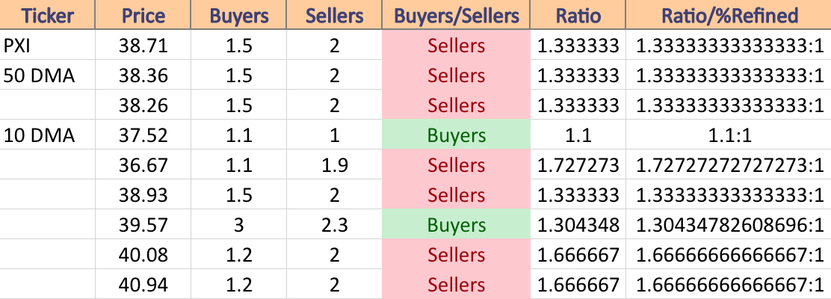Click the 1.1:1 refined ratio cell
Viewport: 831px width, 299px height.
point(728,135)
